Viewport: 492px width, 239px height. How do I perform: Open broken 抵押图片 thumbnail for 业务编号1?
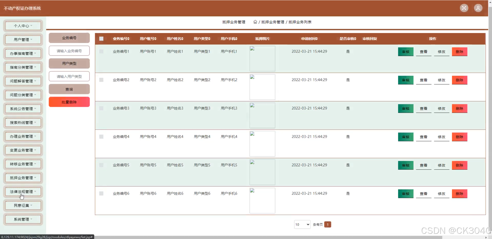point(262,59)
